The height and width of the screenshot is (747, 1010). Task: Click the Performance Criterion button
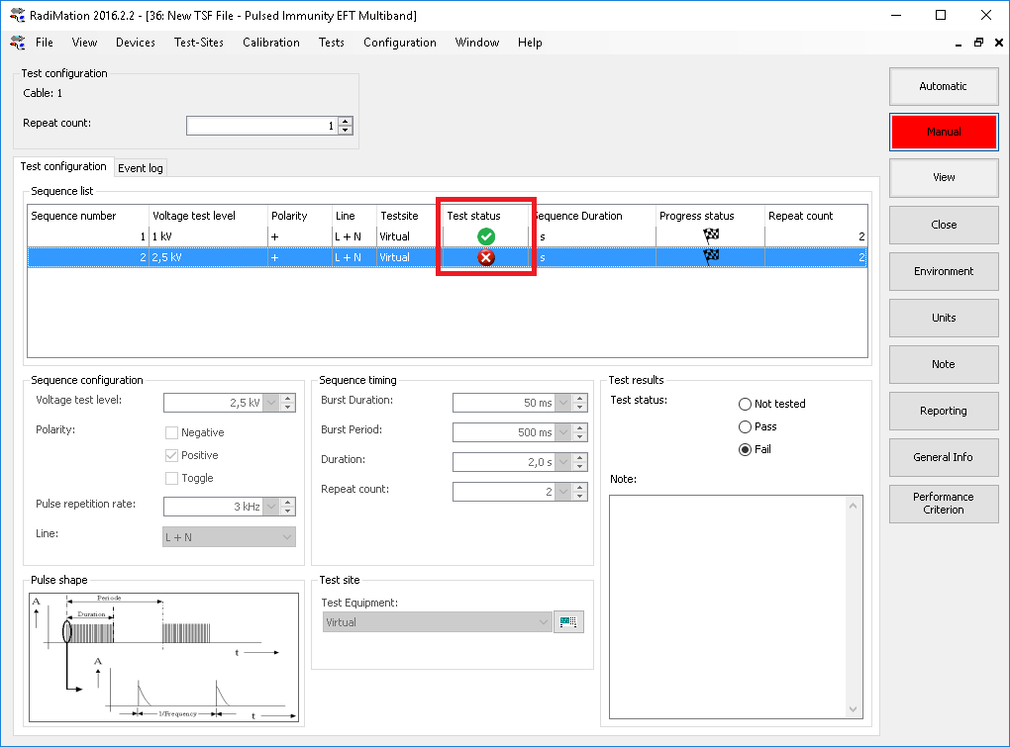[944, 504]
